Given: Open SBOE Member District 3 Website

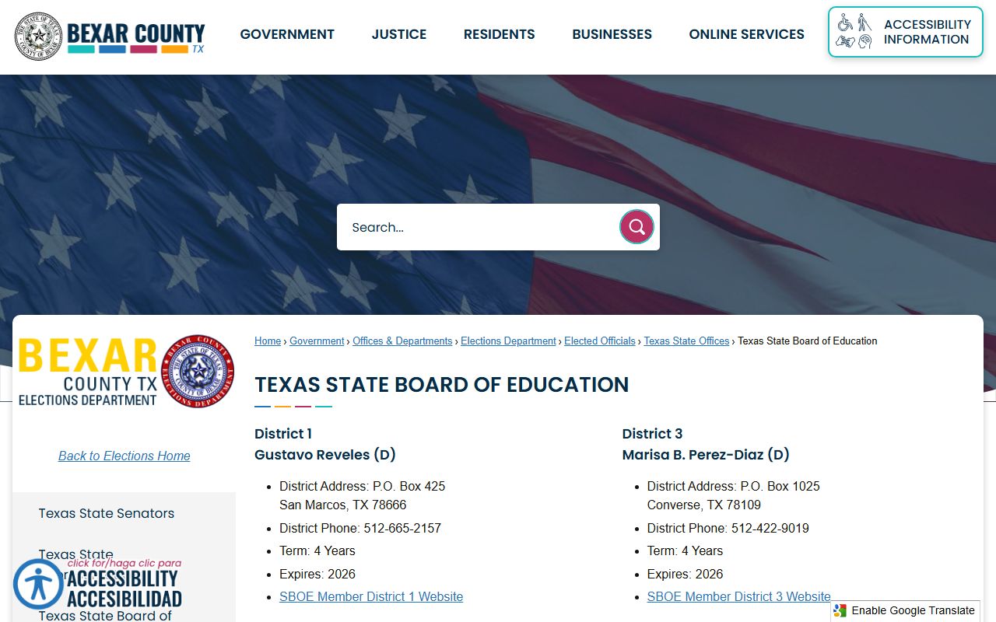Looking at the screenshot, I should [x=739, y=597].
